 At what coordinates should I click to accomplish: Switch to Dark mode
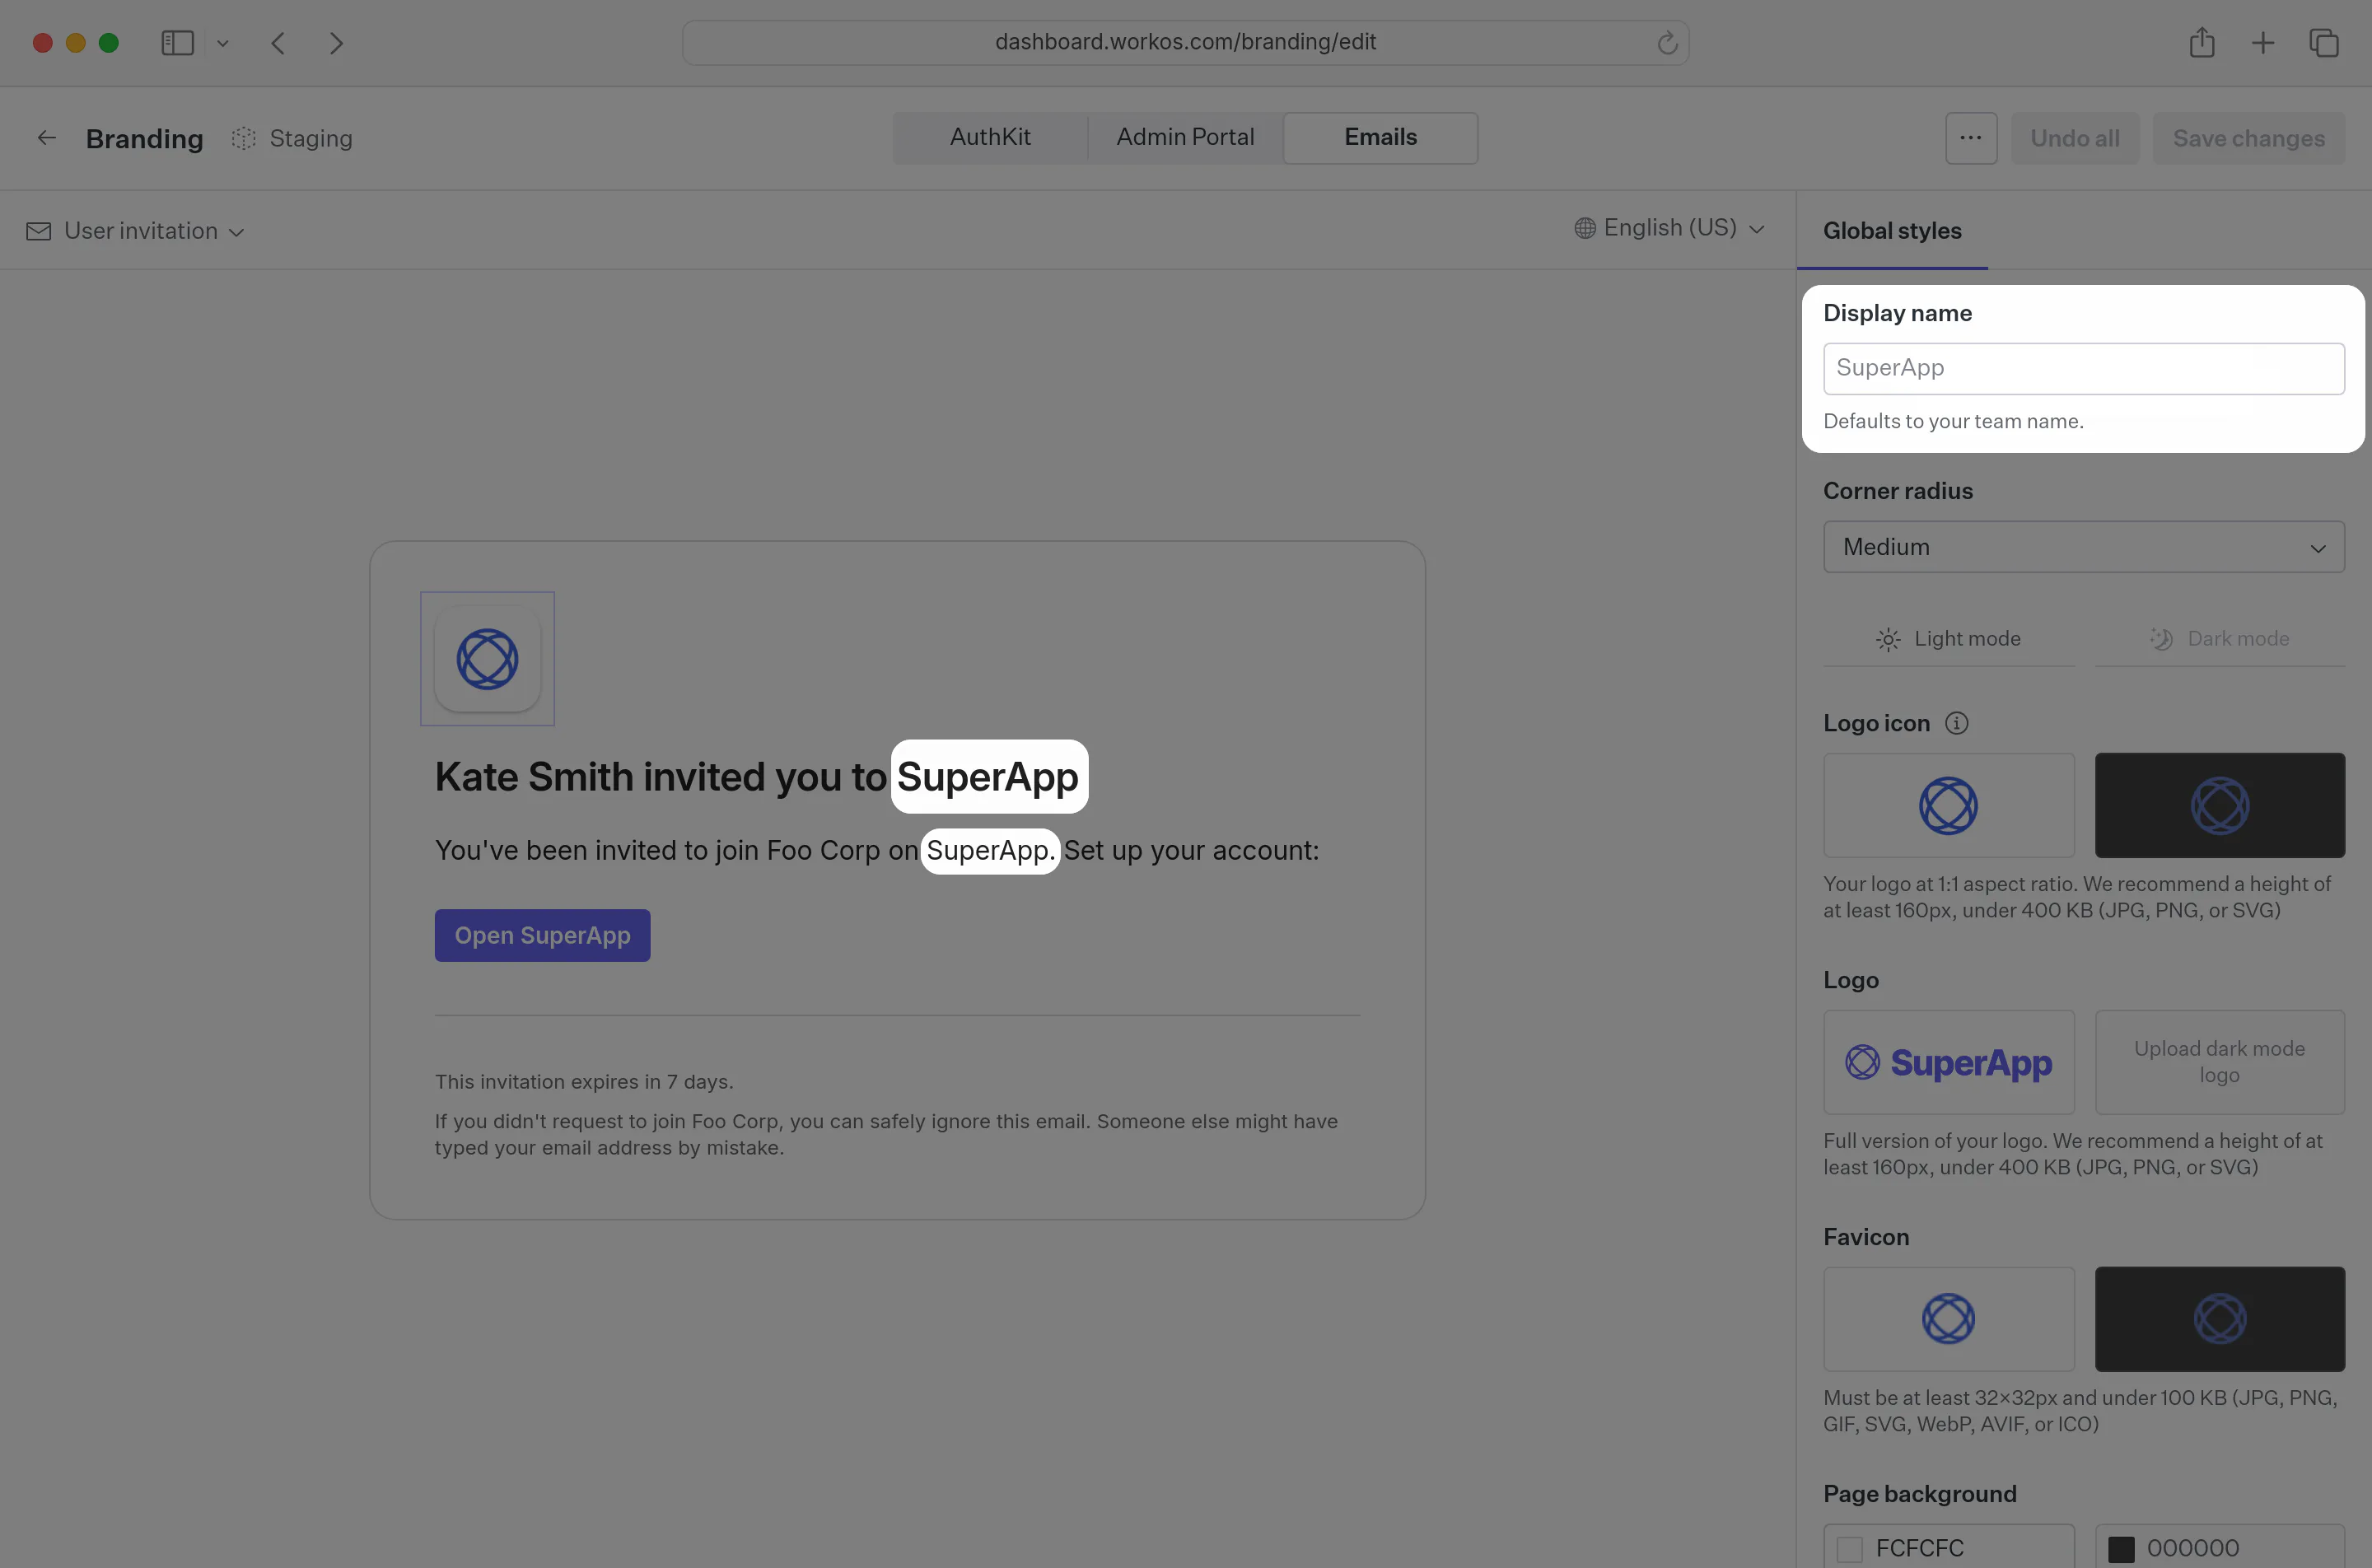(x=2220, y=639)
